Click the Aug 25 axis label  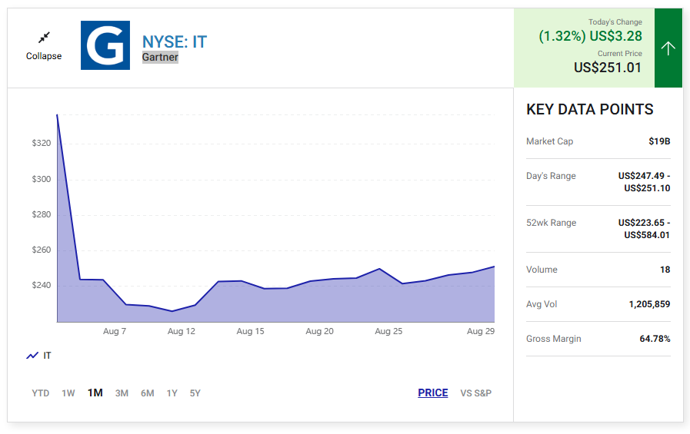[388, 331]
